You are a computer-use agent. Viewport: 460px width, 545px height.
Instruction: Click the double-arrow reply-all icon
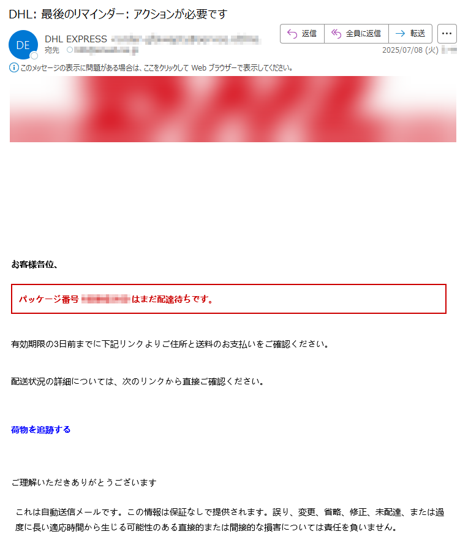coord(336,33)
